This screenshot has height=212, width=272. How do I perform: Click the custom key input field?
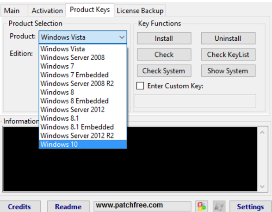tap(195, 101)
